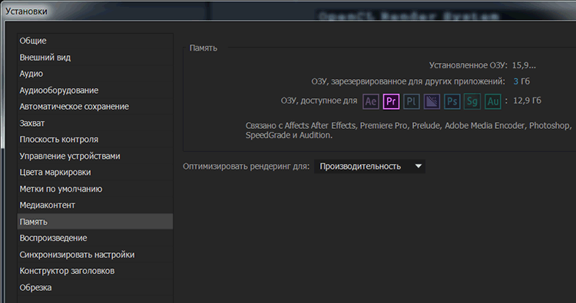
Task: Click the After Effects (Ae) icon
Action: [371, 101]
